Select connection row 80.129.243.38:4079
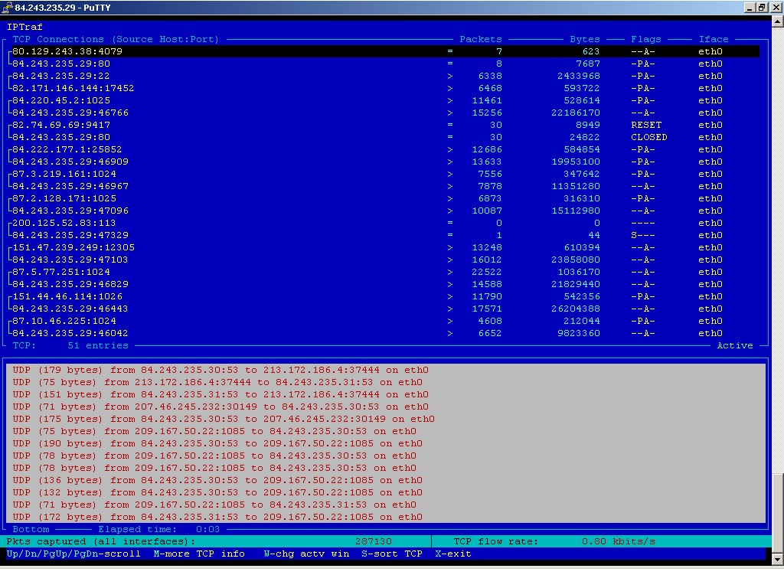The width and height of the screenshot is (784, 588). pos(385,51)
